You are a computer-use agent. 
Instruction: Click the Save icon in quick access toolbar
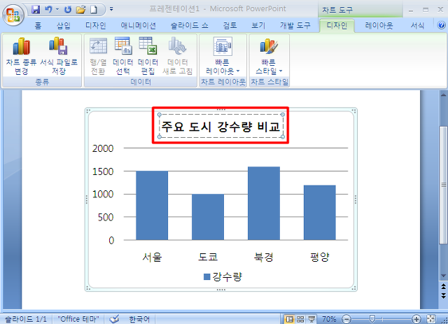pos(36,10)
